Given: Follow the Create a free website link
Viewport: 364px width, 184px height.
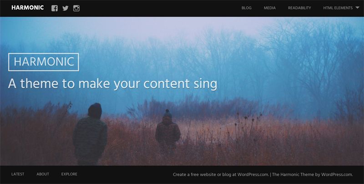Looking at the screenshot, I should click(221, 174).
